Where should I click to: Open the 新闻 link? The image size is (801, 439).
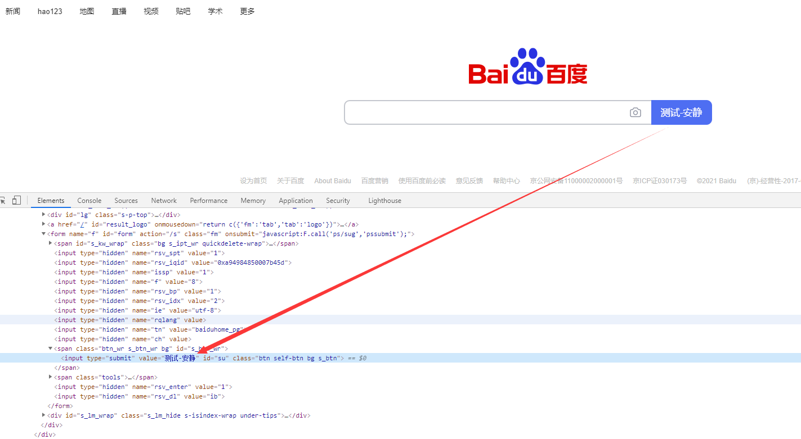click(x=13, y=11)
